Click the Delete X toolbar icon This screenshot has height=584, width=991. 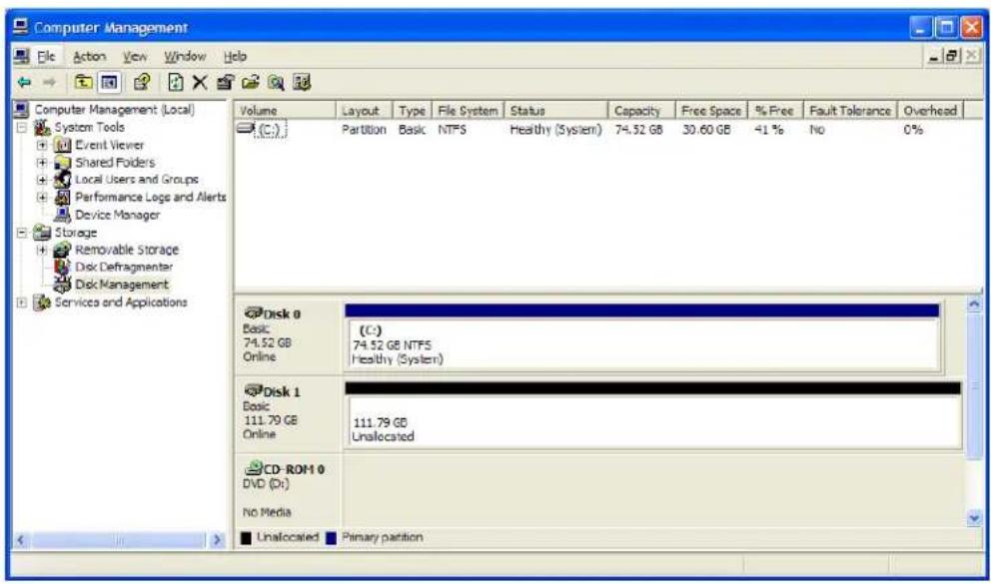(x=200, y=82)
